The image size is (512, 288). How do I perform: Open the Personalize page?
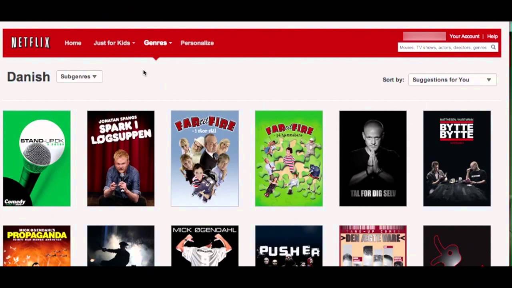coord(197,43)
